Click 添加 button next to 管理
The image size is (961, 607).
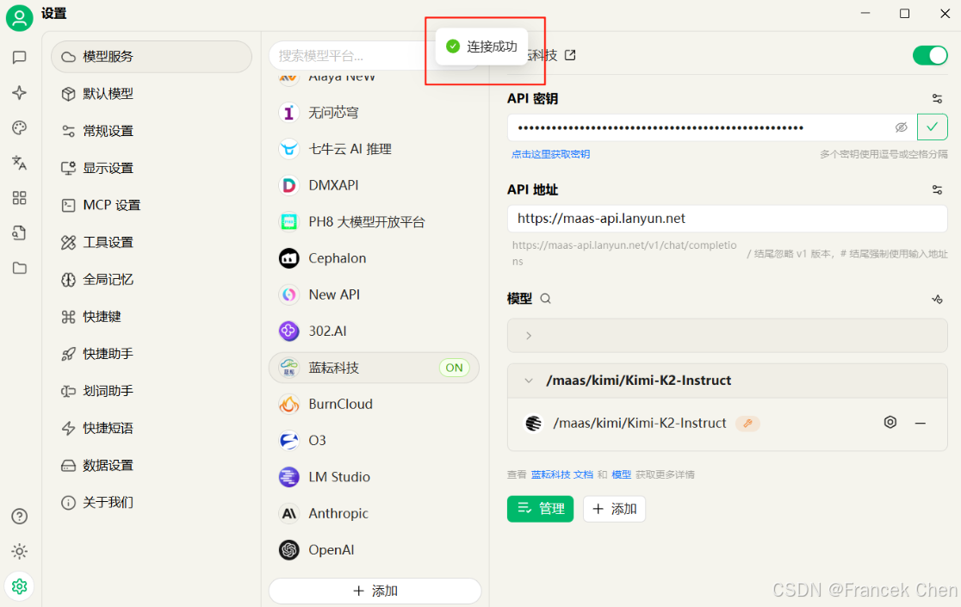point(614,509)
